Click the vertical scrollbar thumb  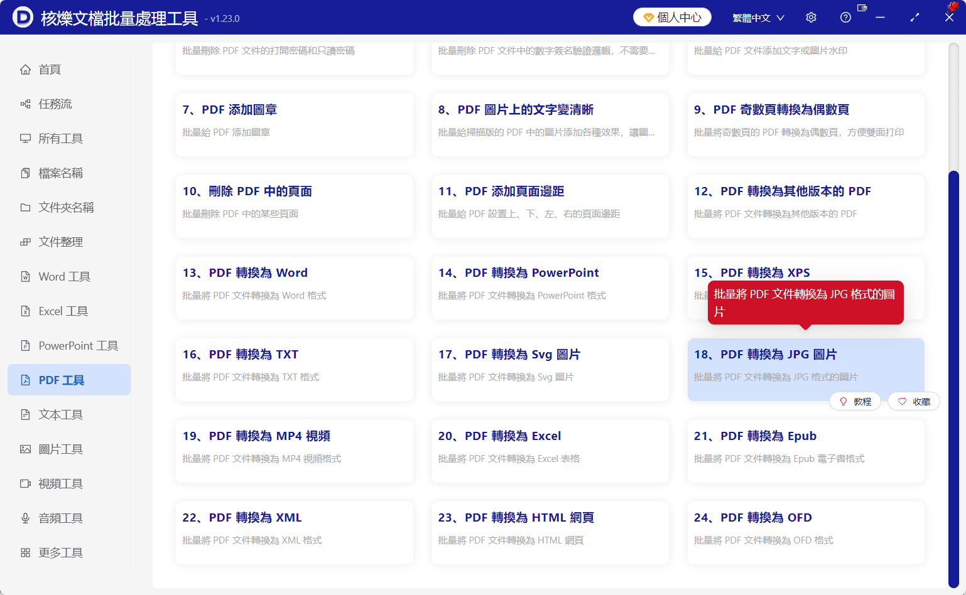(953, 379)
